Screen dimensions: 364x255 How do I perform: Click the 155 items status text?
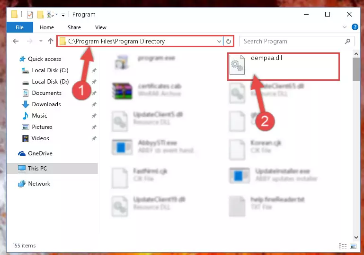pyautogui.click(x=24, y=246)
